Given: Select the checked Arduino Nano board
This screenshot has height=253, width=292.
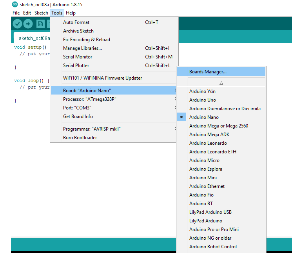Looking at the screenshot, I should coord(221,117).
